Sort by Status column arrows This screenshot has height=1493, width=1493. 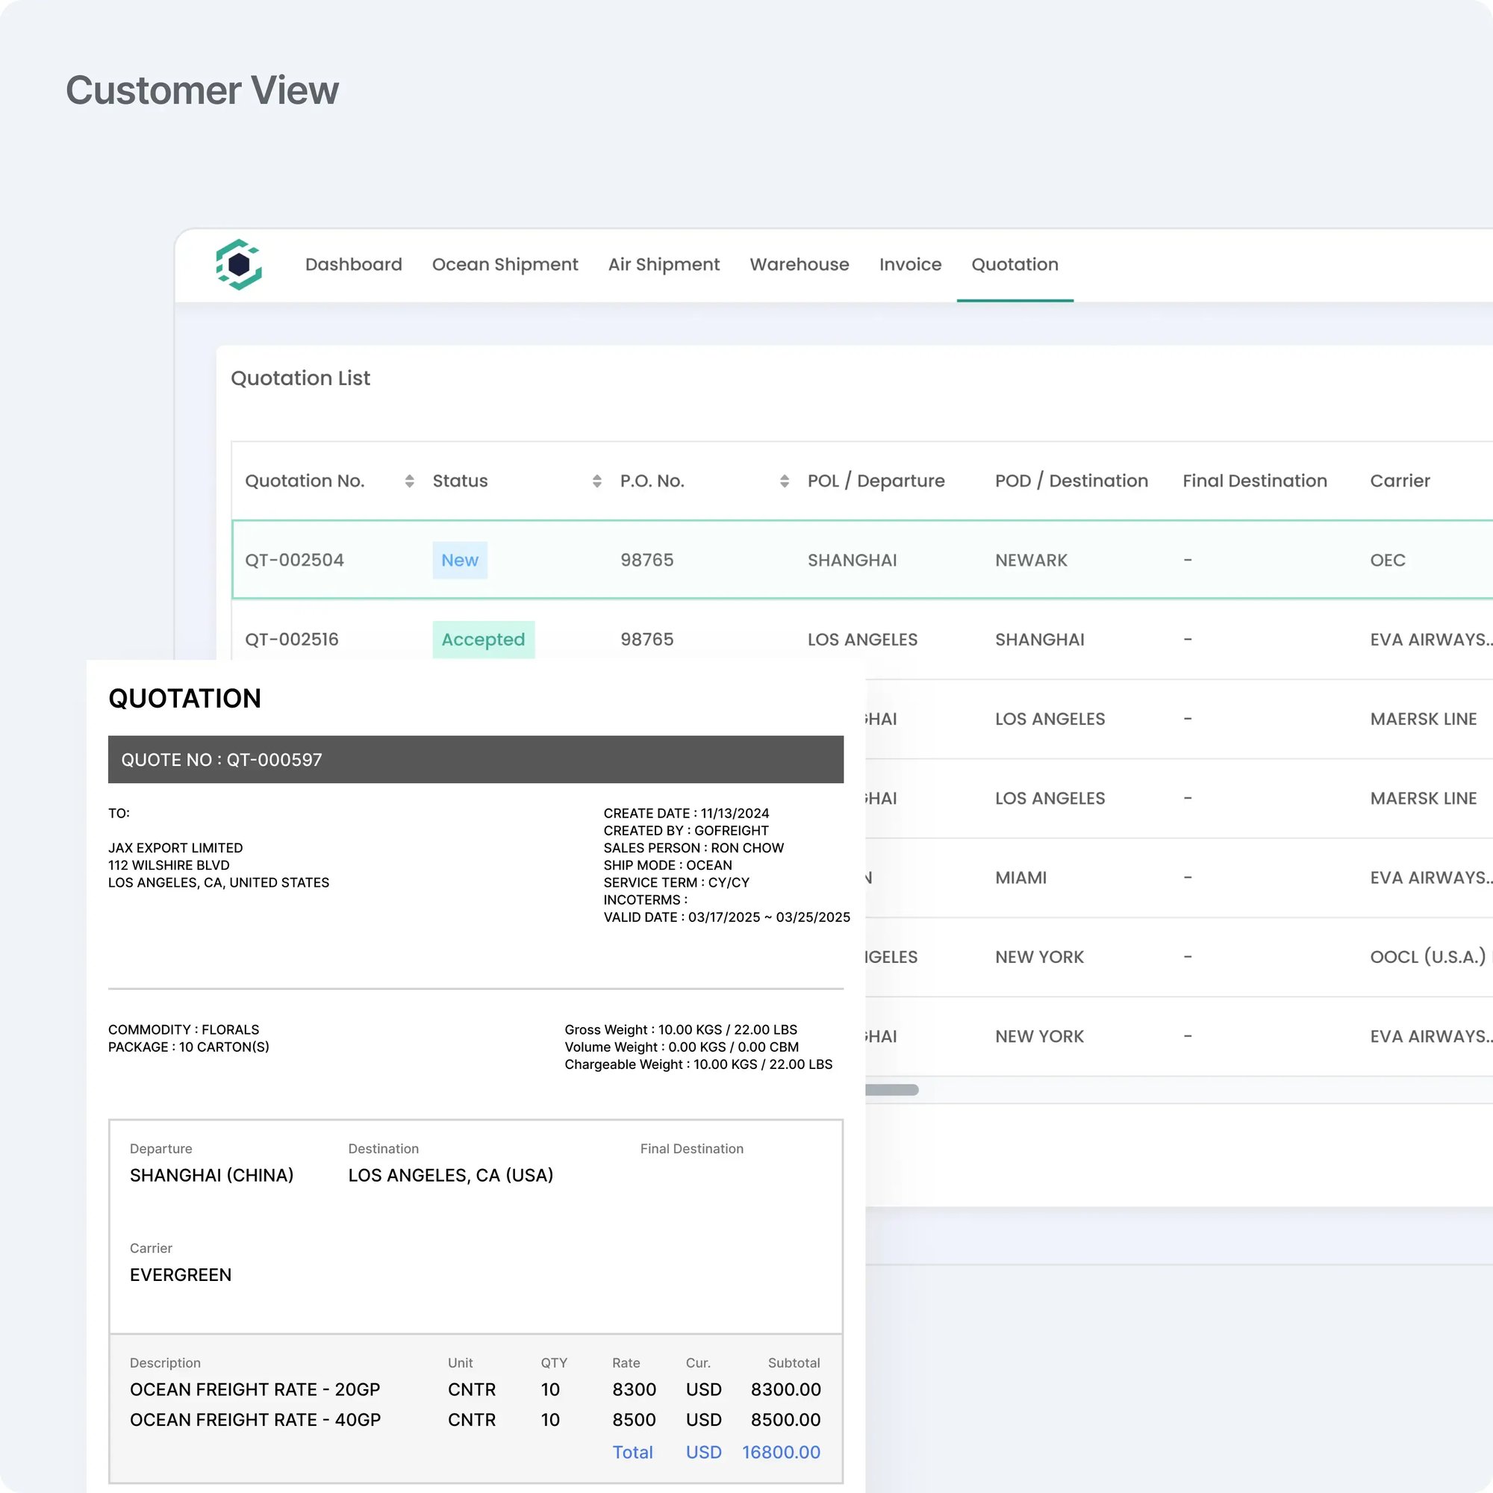tap(596, 481)
